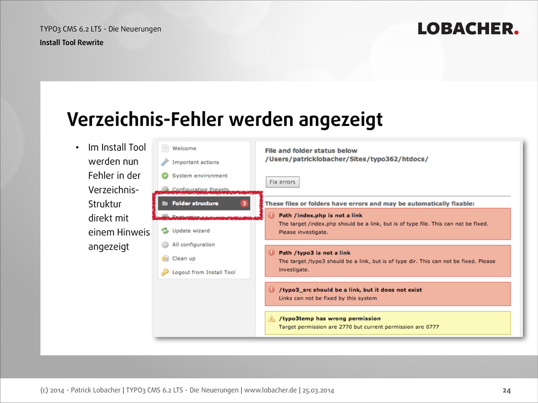Click the Clean up broom icon

tap(165, 258)
